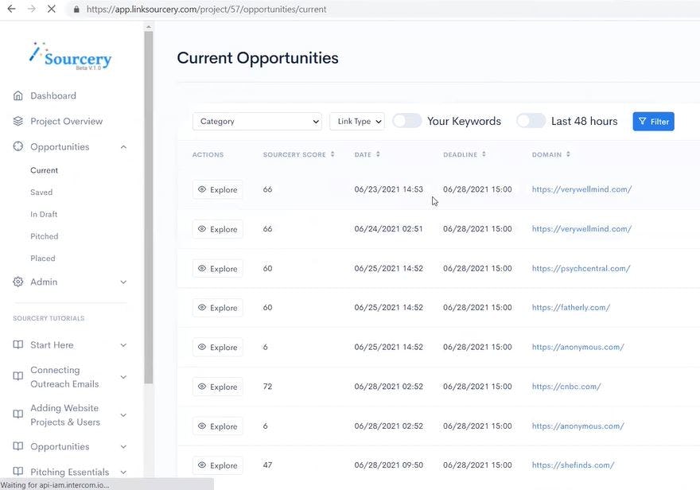Click the Admin gear icon
Viewport: 700px width, 490px height.
[17, 282]
